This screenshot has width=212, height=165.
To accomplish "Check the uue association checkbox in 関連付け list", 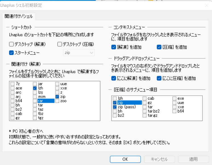I will pos(57,84).
